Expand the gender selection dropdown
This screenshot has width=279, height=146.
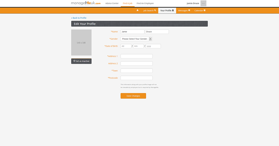pos(136,39)
